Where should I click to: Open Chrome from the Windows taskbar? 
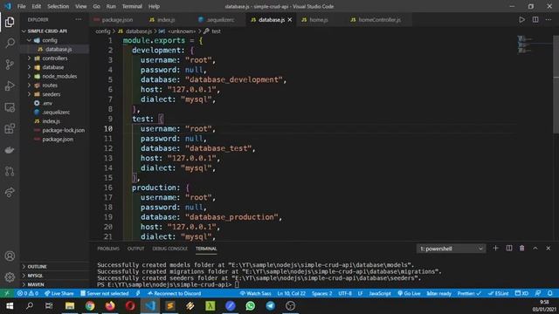pyautogui.click(x=90, y=306)
